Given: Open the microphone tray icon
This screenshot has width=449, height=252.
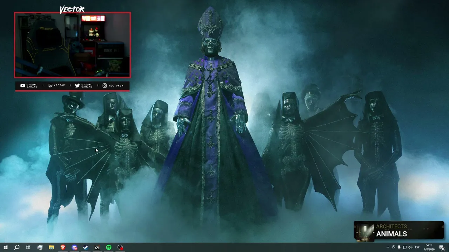Looking at the screenshot, I should click(399, 247).
